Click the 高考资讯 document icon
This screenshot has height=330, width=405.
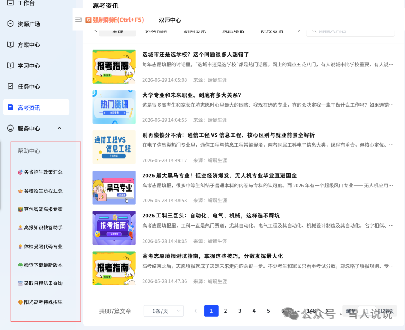pos(10,107)
